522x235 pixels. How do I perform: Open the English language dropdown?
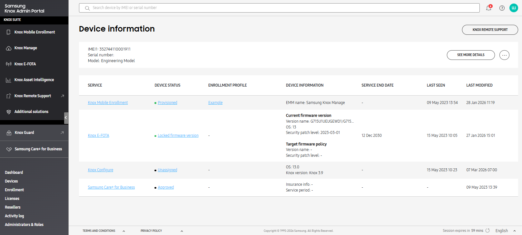click(506, 231)
